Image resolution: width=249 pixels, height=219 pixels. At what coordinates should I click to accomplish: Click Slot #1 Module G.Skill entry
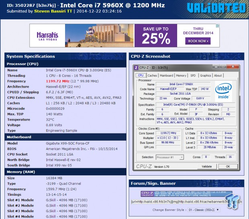pyautogui.click(x=67, y=200)
